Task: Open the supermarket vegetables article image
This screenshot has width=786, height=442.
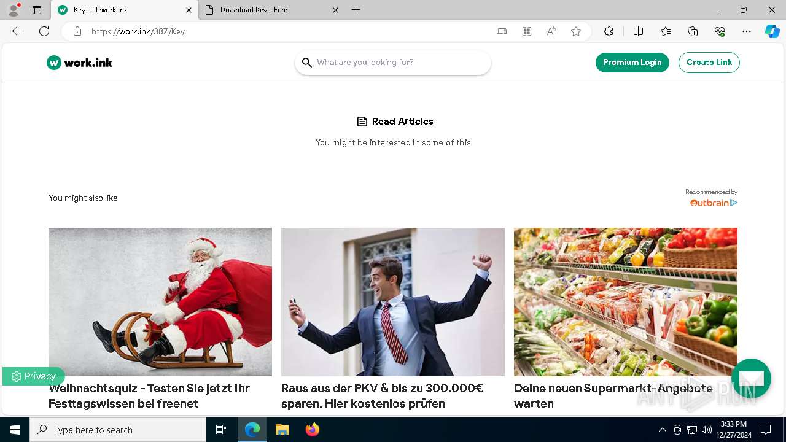Action: [626, 302]
